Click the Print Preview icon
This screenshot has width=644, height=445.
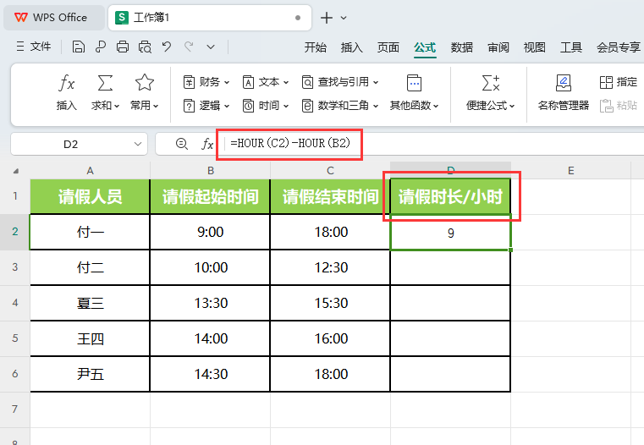145,47
